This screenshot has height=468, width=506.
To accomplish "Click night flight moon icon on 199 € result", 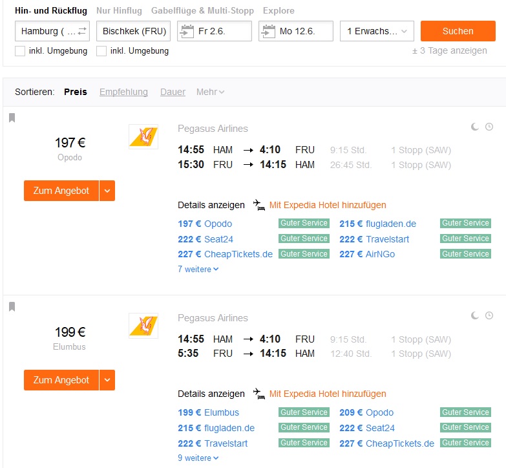I will tap(475, 315).
